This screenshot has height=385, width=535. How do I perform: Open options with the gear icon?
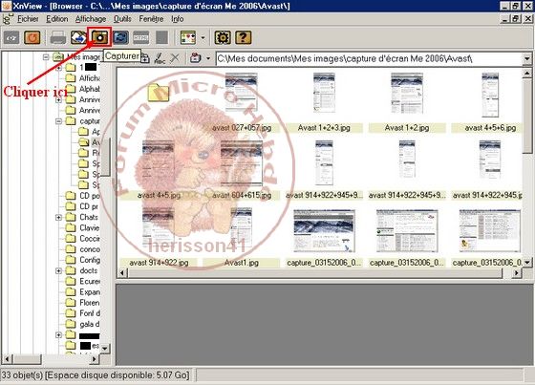pos(223,37)
